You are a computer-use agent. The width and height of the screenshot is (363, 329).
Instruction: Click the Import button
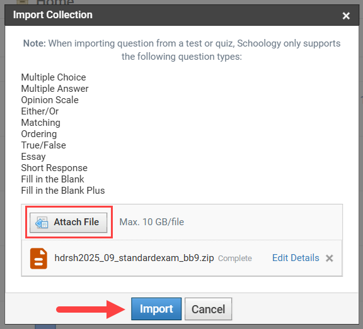click(x=156, y=309)
